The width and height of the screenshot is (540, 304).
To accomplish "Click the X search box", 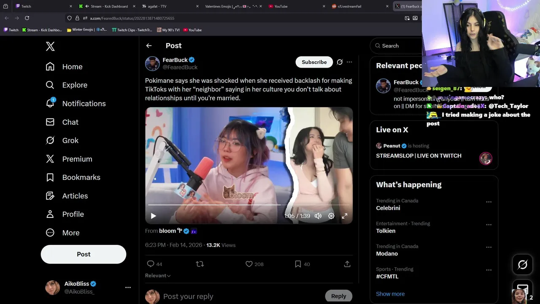I will (397, 46).
